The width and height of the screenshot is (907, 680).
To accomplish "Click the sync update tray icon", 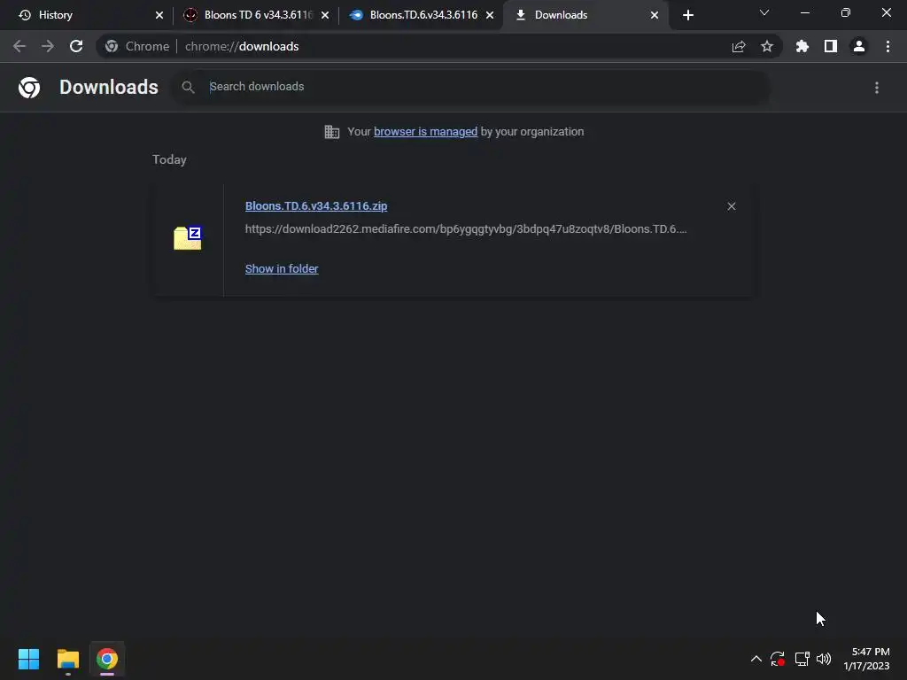I will tap(778, 659).
